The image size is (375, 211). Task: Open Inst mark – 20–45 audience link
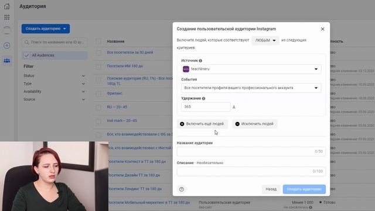click(122, 121)
